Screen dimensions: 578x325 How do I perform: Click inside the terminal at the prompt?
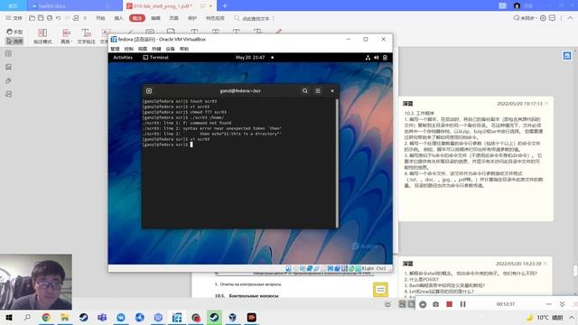coord(191,144)
